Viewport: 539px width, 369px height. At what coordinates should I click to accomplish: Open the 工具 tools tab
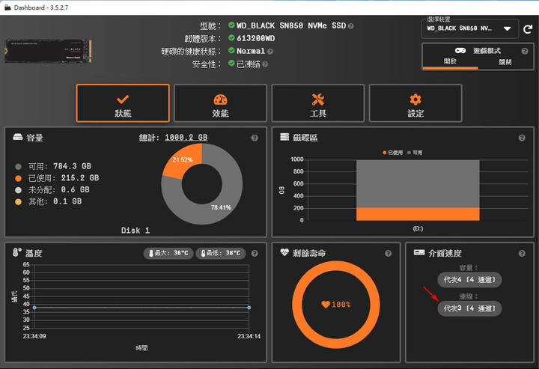click(318, 103)
